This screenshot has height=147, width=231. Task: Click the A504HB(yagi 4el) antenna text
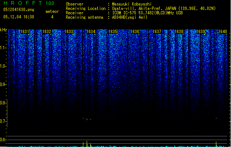(130, 17)
